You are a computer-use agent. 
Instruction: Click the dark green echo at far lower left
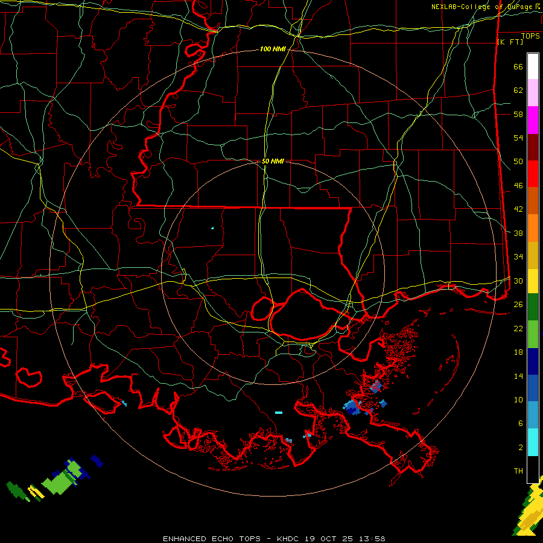pyautogui.click(x=16, y=491)
